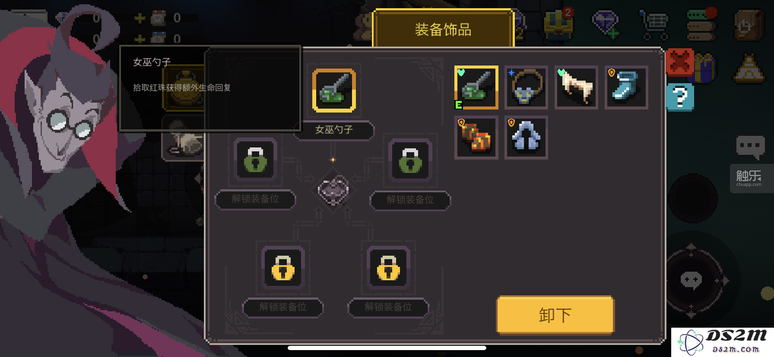Select the orange fire gauntlet accessory
774x357 pixels.
(476, 138)
